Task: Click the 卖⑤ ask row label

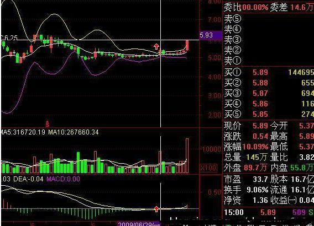Action: point(232,19)
